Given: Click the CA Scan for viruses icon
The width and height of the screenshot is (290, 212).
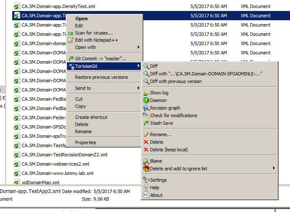Looking at the screenshot, I should [x=70, y=33].
